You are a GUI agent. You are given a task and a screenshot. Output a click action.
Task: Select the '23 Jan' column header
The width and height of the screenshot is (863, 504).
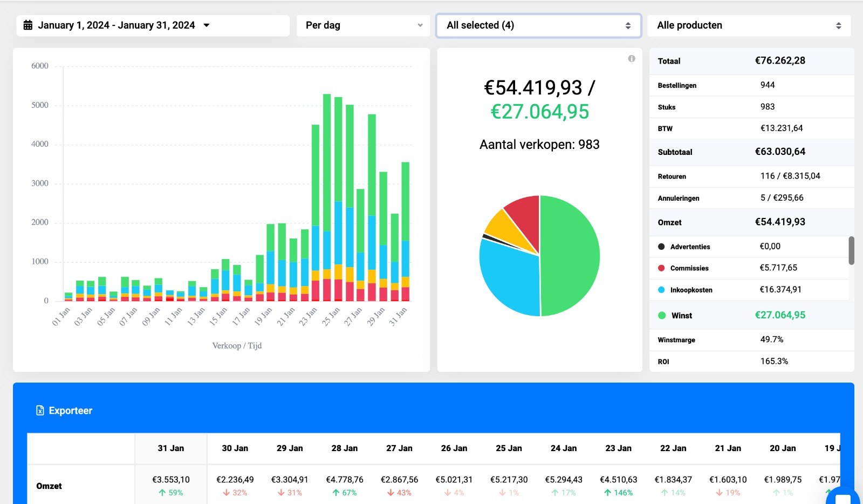click(x=619, y=448)
